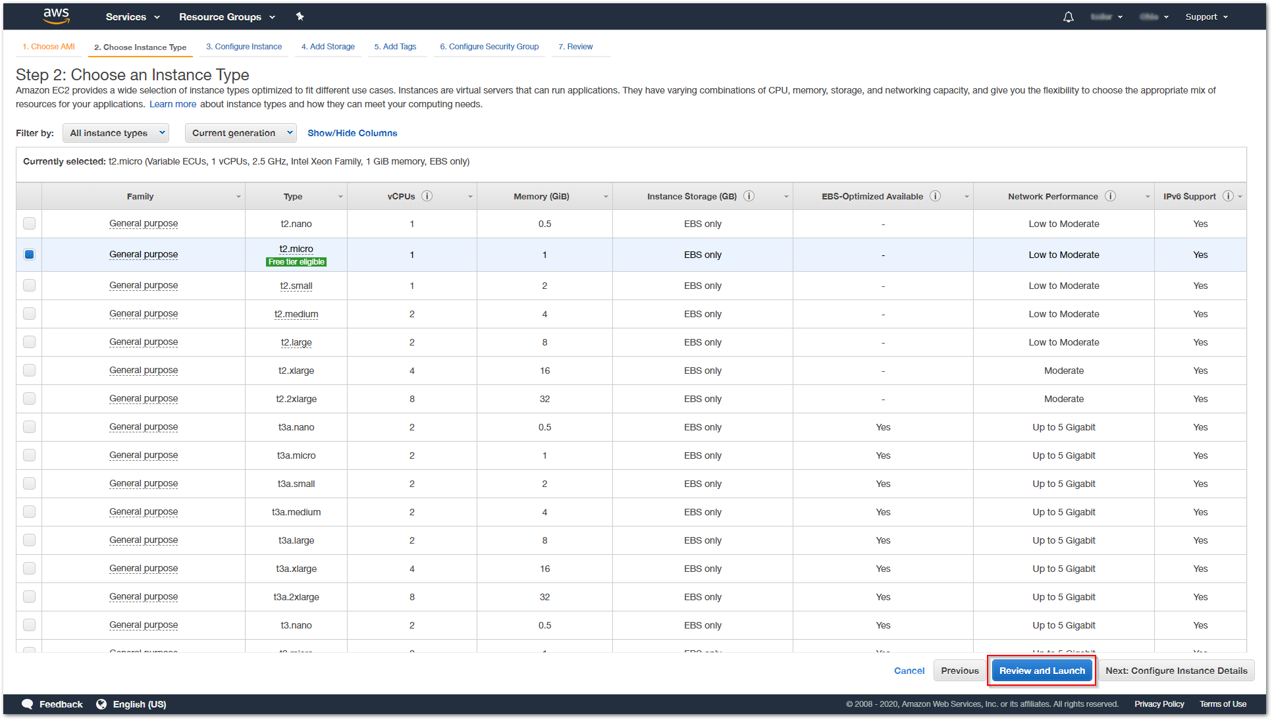Screen dimensions: 1272x720
Task: Click the Review and Launch button
Action: (1042, 671)
